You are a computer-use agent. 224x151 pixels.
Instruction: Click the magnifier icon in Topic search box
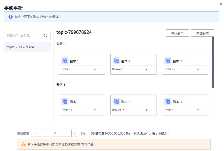click(46, 36)
